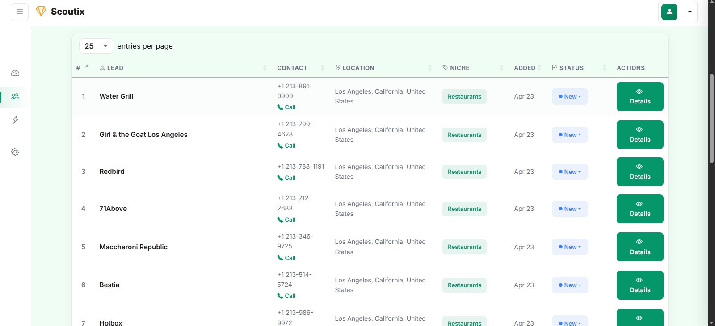Click Restaurants niche tag for Bestia
Screen dimensions: 715x326
click(464, 285)
